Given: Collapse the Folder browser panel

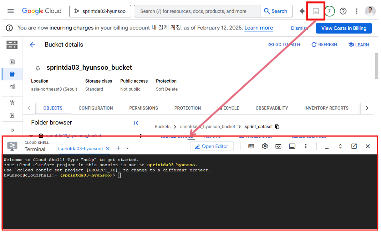Looking at the screenshot, I should (x=136, y=123).
